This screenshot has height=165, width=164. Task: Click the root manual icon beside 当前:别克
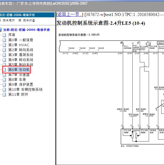[x=1, y=30]
